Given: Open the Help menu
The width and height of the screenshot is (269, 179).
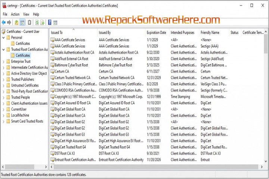Looking at the screenshot, I should pyautogui.click(x=36, y=14).
